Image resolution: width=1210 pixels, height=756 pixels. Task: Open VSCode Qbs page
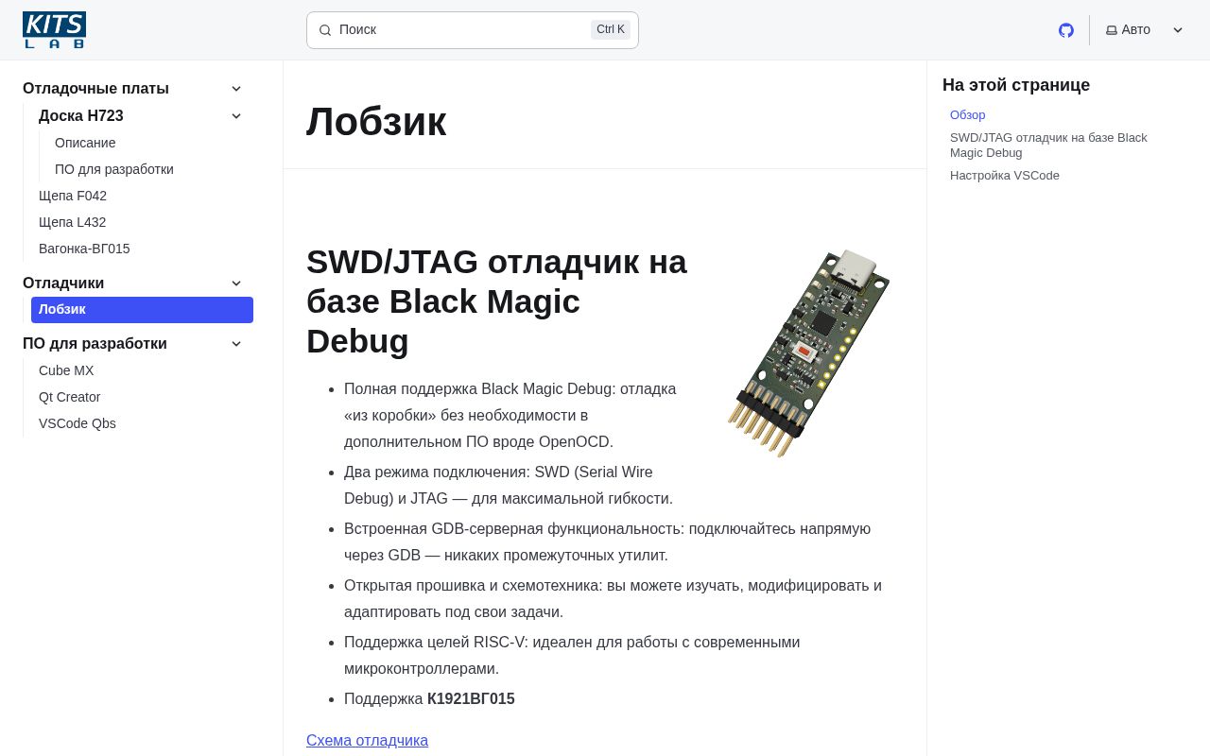[x=78, y=423]
